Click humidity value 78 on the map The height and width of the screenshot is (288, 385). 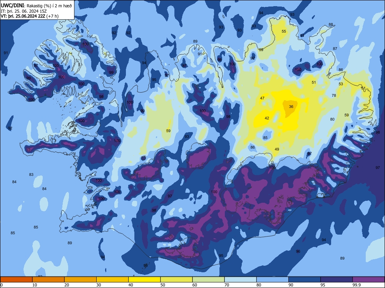click(x=334, y=95)
